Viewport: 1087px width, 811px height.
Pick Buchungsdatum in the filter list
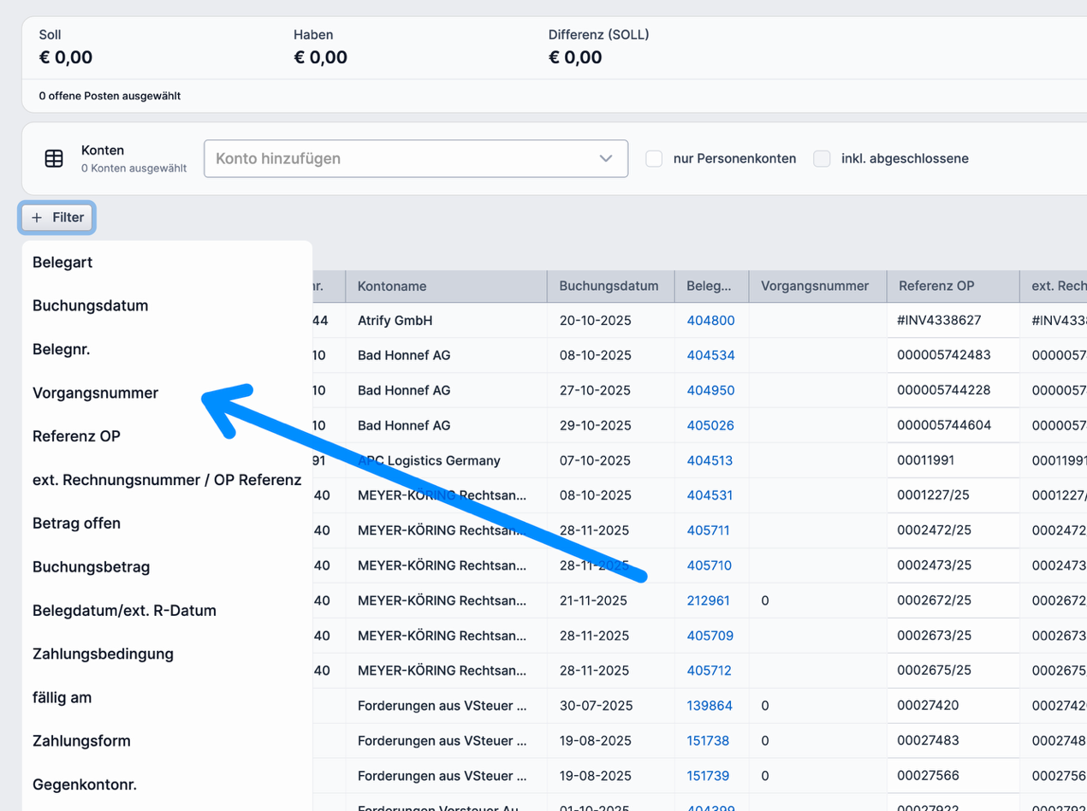click(x=90, y=306)
